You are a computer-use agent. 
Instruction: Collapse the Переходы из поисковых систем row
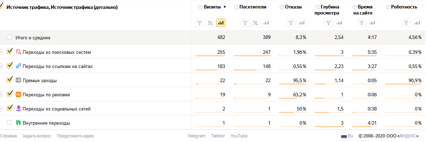1,52
